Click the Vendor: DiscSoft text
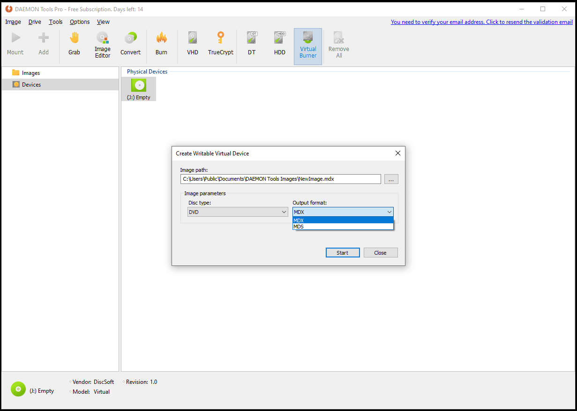The height and width of the screenshot is (411, 577). tap(93, 382)
